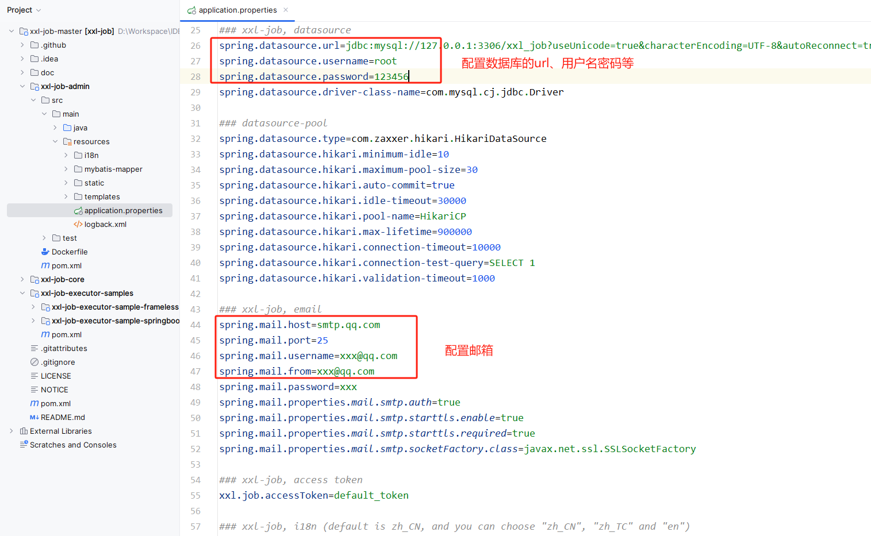
Task: Select Scratches and Consoles entry
Action: pyautogui.click(x=73, y=445)
